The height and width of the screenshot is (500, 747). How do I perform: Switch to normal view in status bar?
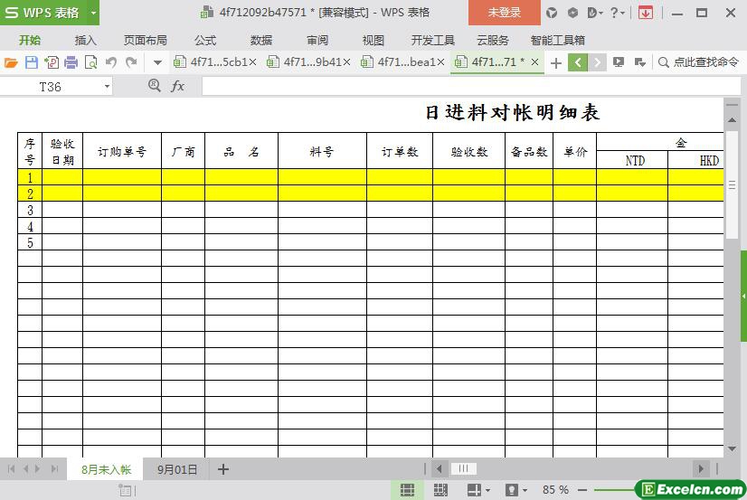407,490
